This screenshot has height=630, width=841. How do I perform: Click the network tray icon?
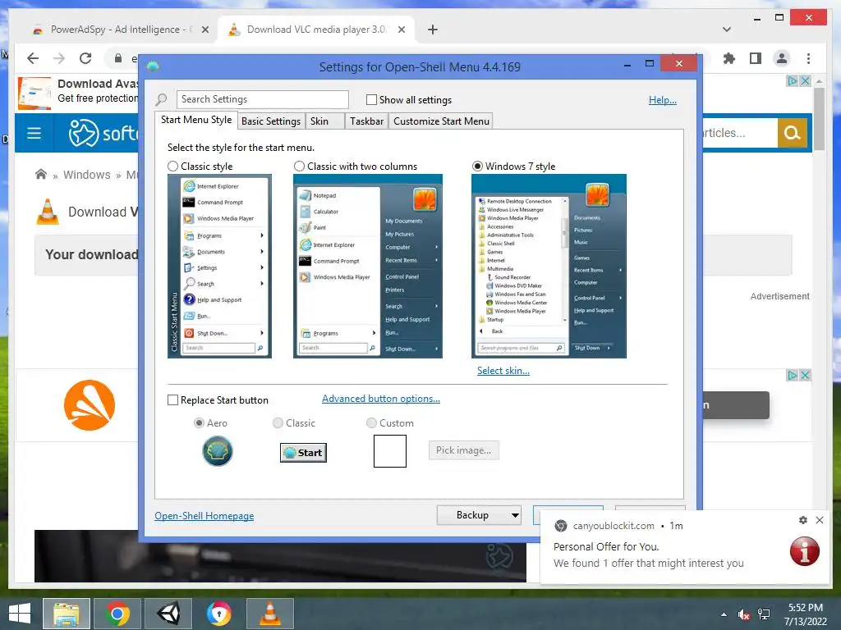point(764,614)
